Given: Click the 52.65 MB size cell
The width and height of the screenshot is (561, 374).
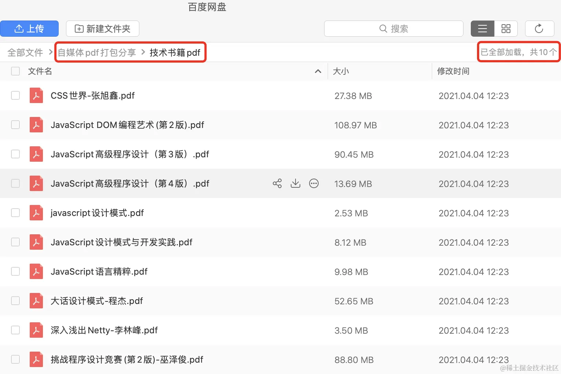Looking at the screenshot, I should click(x=354, y=301).
